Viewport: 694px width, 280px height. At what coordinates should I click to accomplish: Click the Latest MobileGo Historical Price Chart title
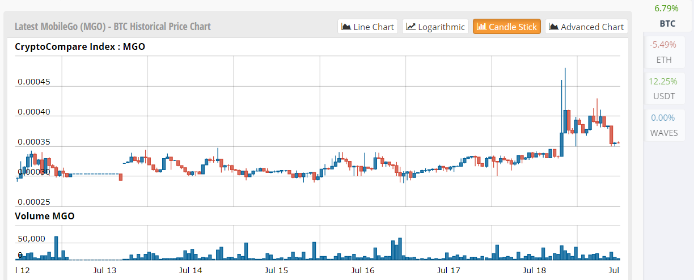[112, 27]
